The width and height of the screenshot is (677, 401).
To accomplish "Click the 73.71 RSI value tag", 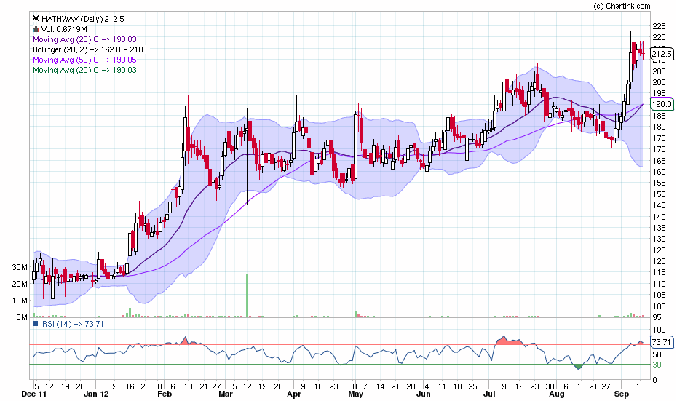I will point(662,342).
